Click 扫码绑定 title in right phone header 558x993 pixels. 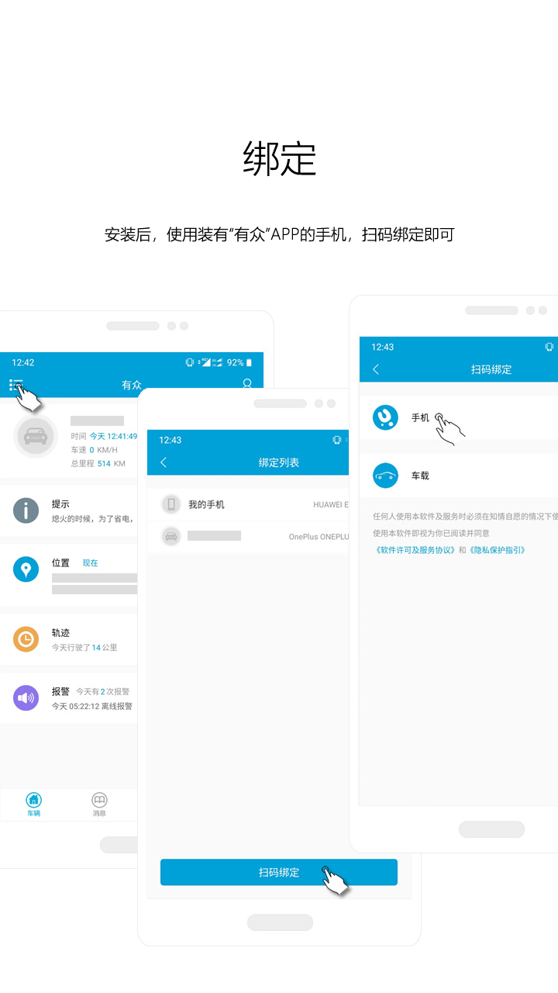491,369
